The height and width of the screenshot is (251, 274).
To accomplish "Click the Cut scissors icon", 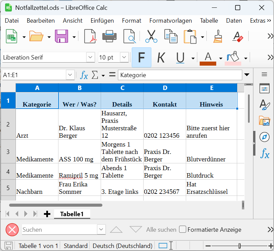I will tap(151, 36).
